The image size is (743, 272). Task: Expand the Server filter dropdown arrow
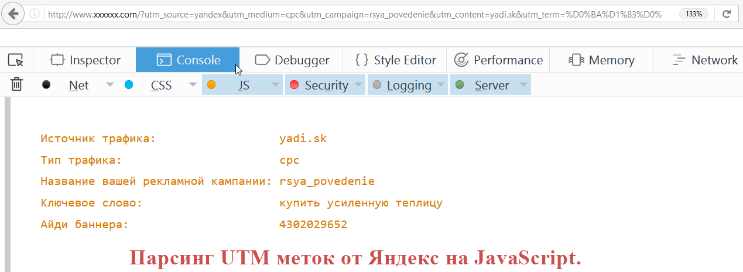coord(524,85)
